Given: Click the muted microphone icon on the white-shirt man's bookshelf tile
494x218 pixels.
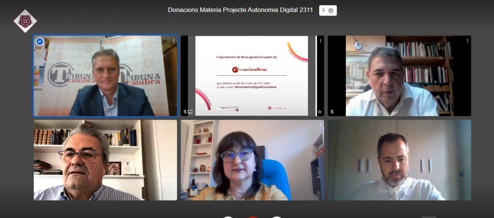Looking at the screenshot, I should click(332, 112).
